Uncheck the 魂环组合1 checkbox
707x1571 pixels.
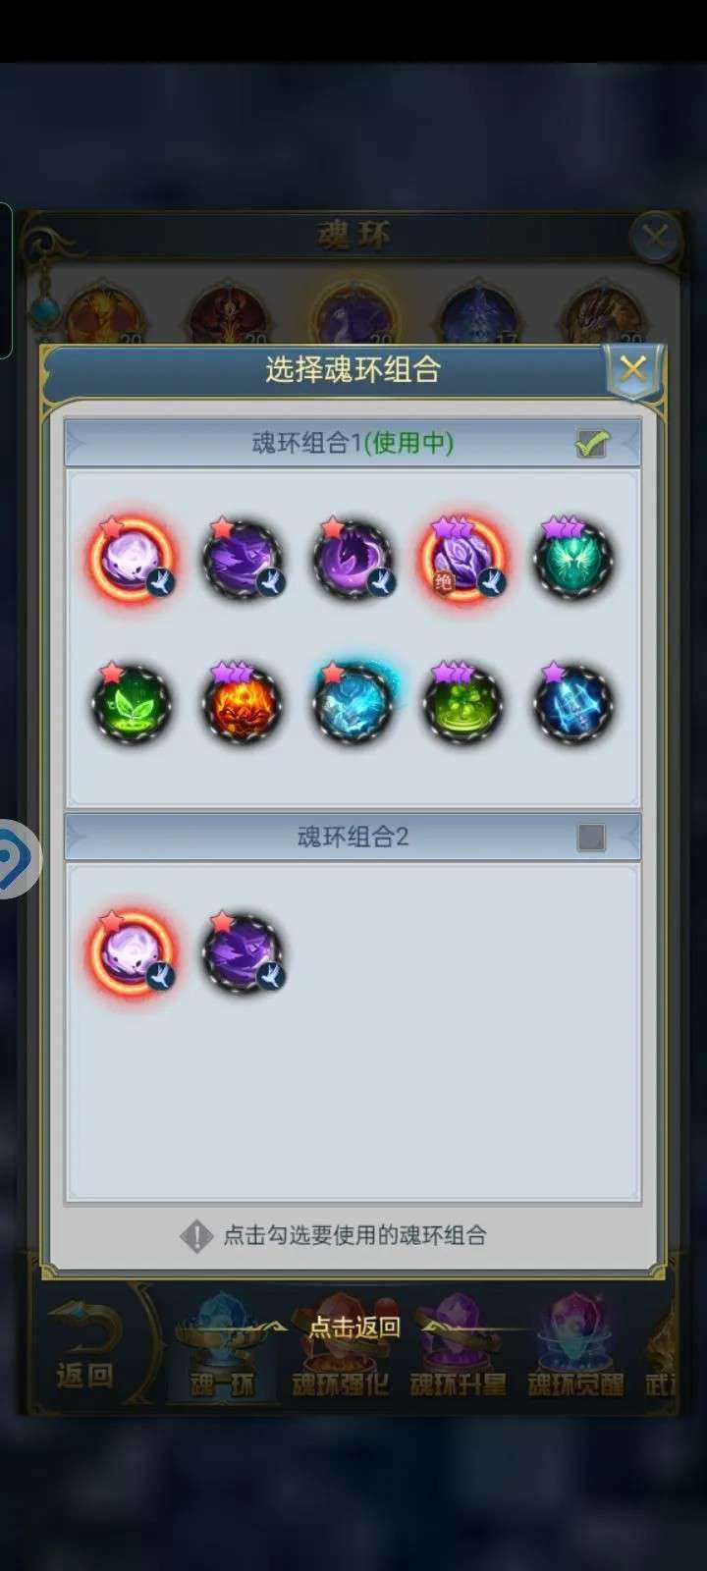coord(591,443)
